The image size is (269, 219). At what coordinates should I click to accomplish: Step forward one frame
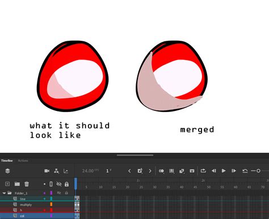point(234,171)
